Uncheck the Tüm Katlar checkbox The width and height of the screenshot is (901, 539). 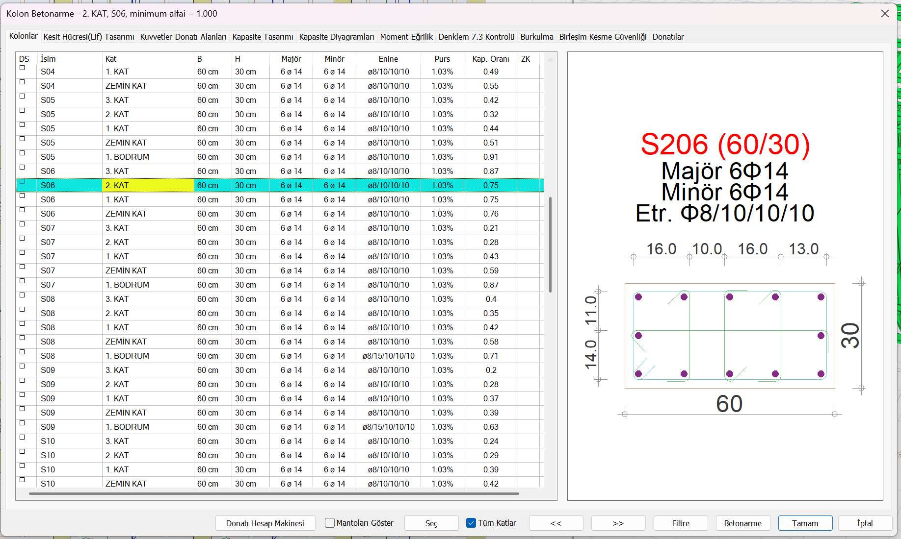[x=471, y=523]
